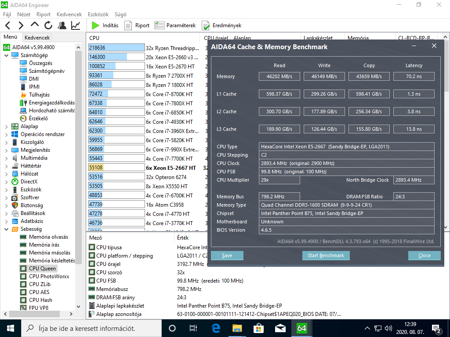
Task: Collapse the Számítógép tree node
Action: tap(6, 55)
